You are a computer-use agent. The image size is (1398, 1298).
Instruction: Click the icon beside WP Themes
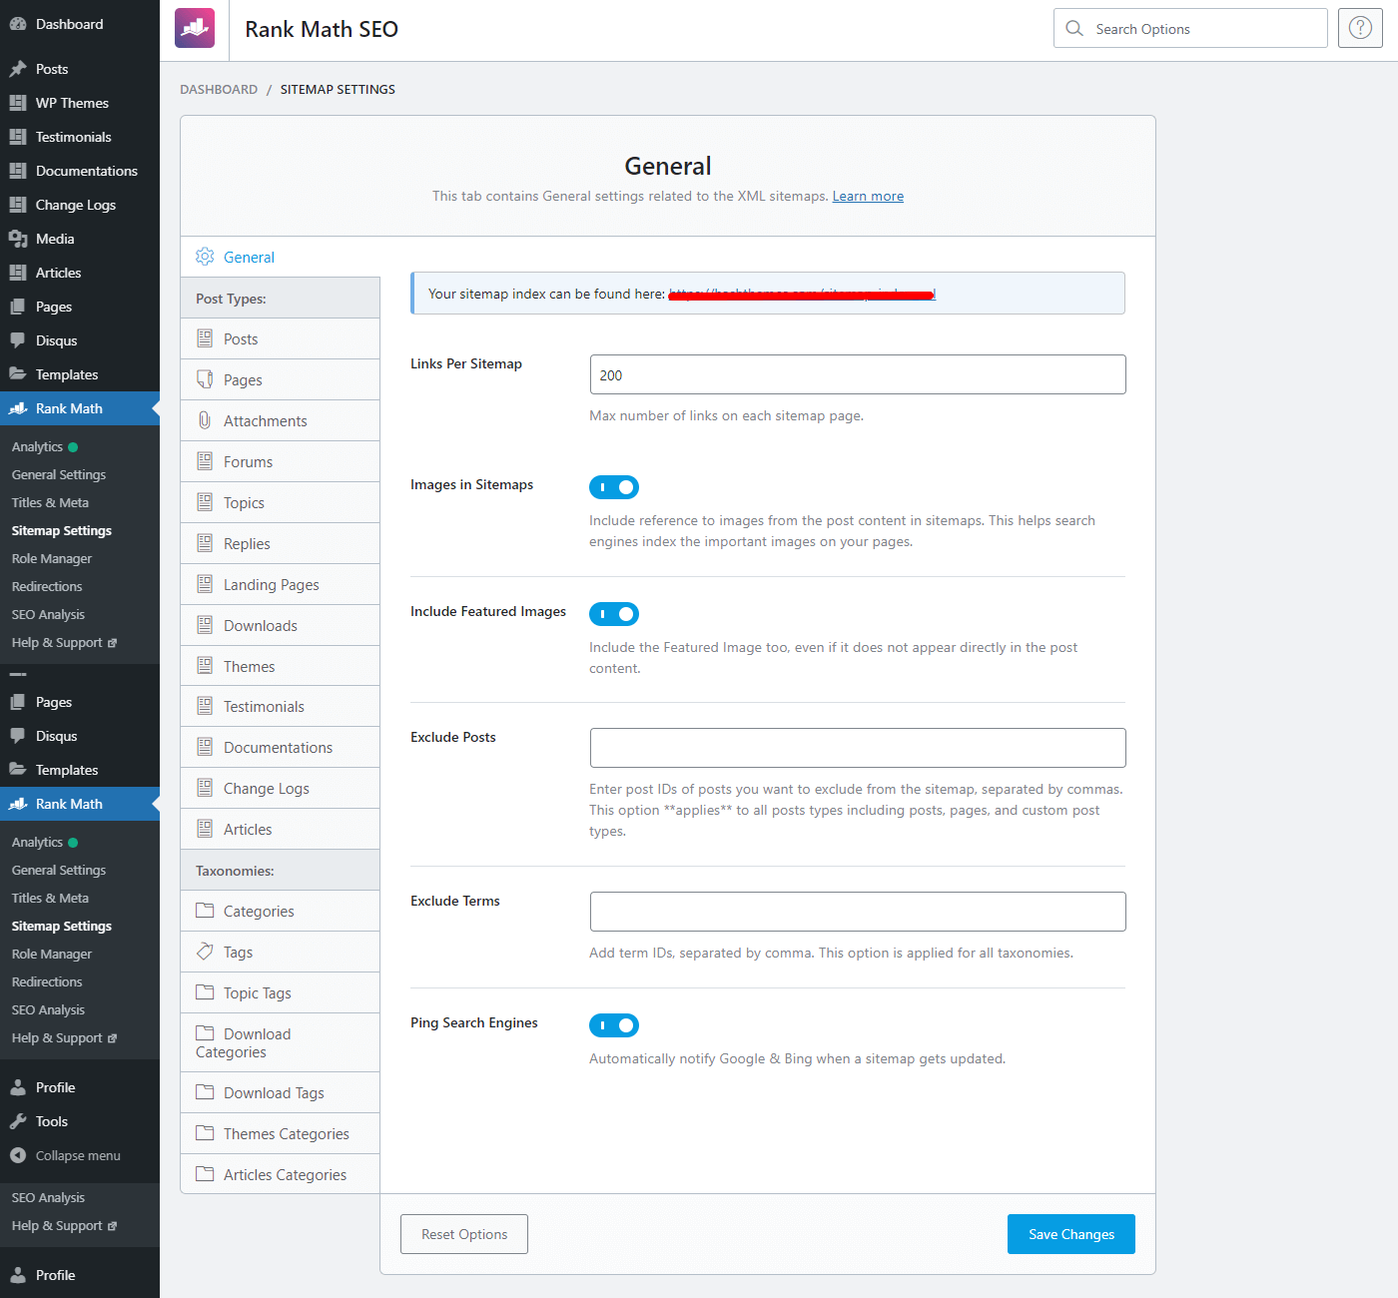pyautogui.click(x=18, y=103)
